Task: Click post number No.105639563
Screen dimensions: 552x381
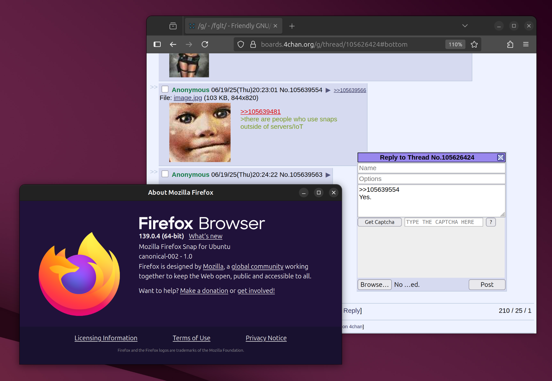Action: click(301, 175)
